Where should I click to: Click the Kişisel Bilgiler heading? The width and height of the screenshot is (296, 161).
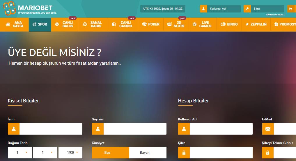pyautogui.click(x=23, y=101)
